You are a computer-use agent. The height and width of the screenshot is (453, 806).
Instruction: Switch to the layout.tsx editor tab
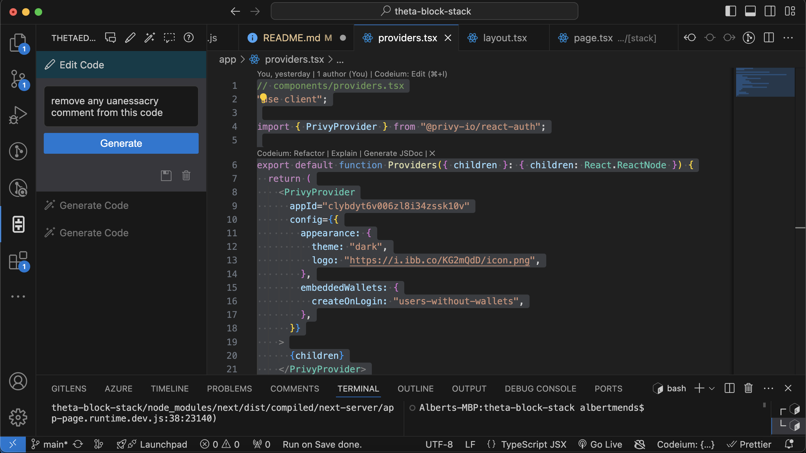click(505, 38)
